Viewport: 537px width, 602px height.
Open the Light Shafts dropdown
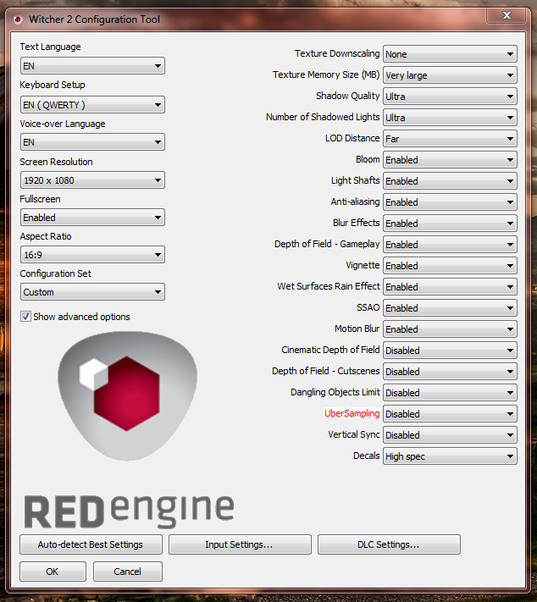450,180
